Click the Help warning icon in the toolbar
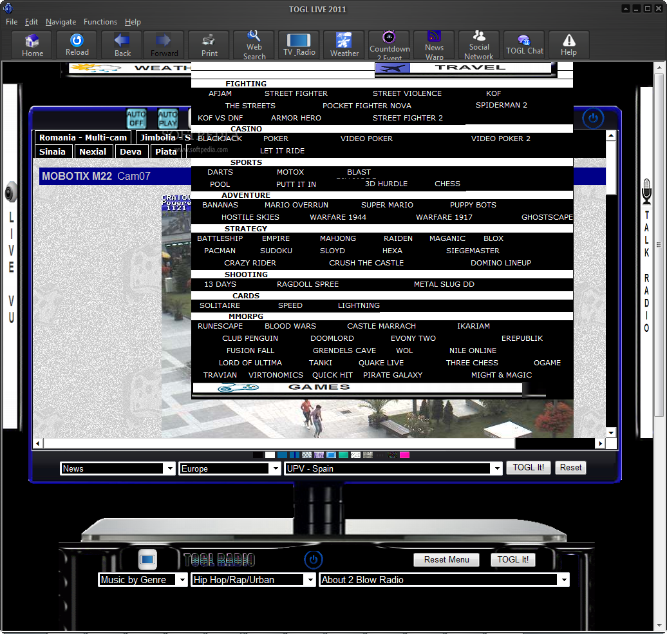 click(x=568, y=45)
